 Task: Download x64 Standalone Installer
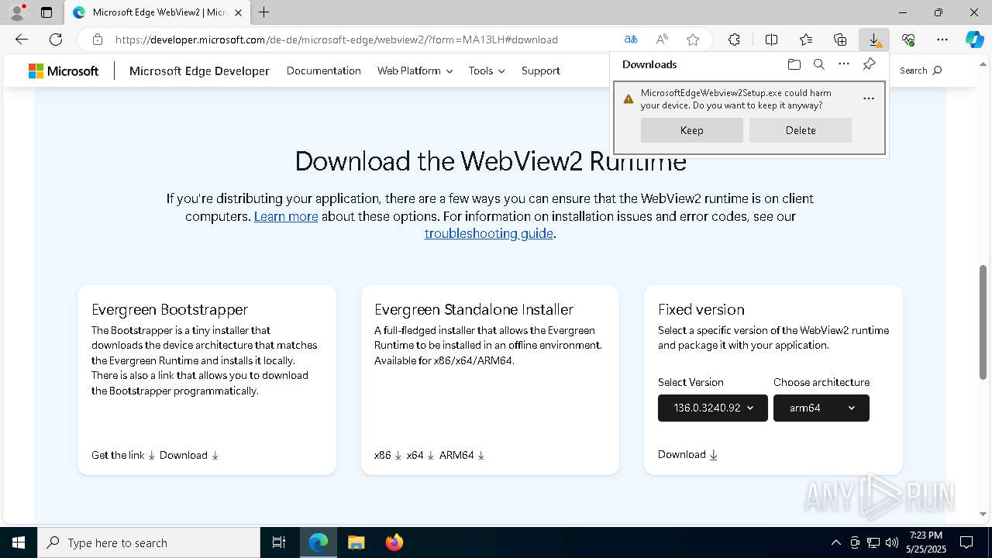pyautogui.click(x=421, y=455)
